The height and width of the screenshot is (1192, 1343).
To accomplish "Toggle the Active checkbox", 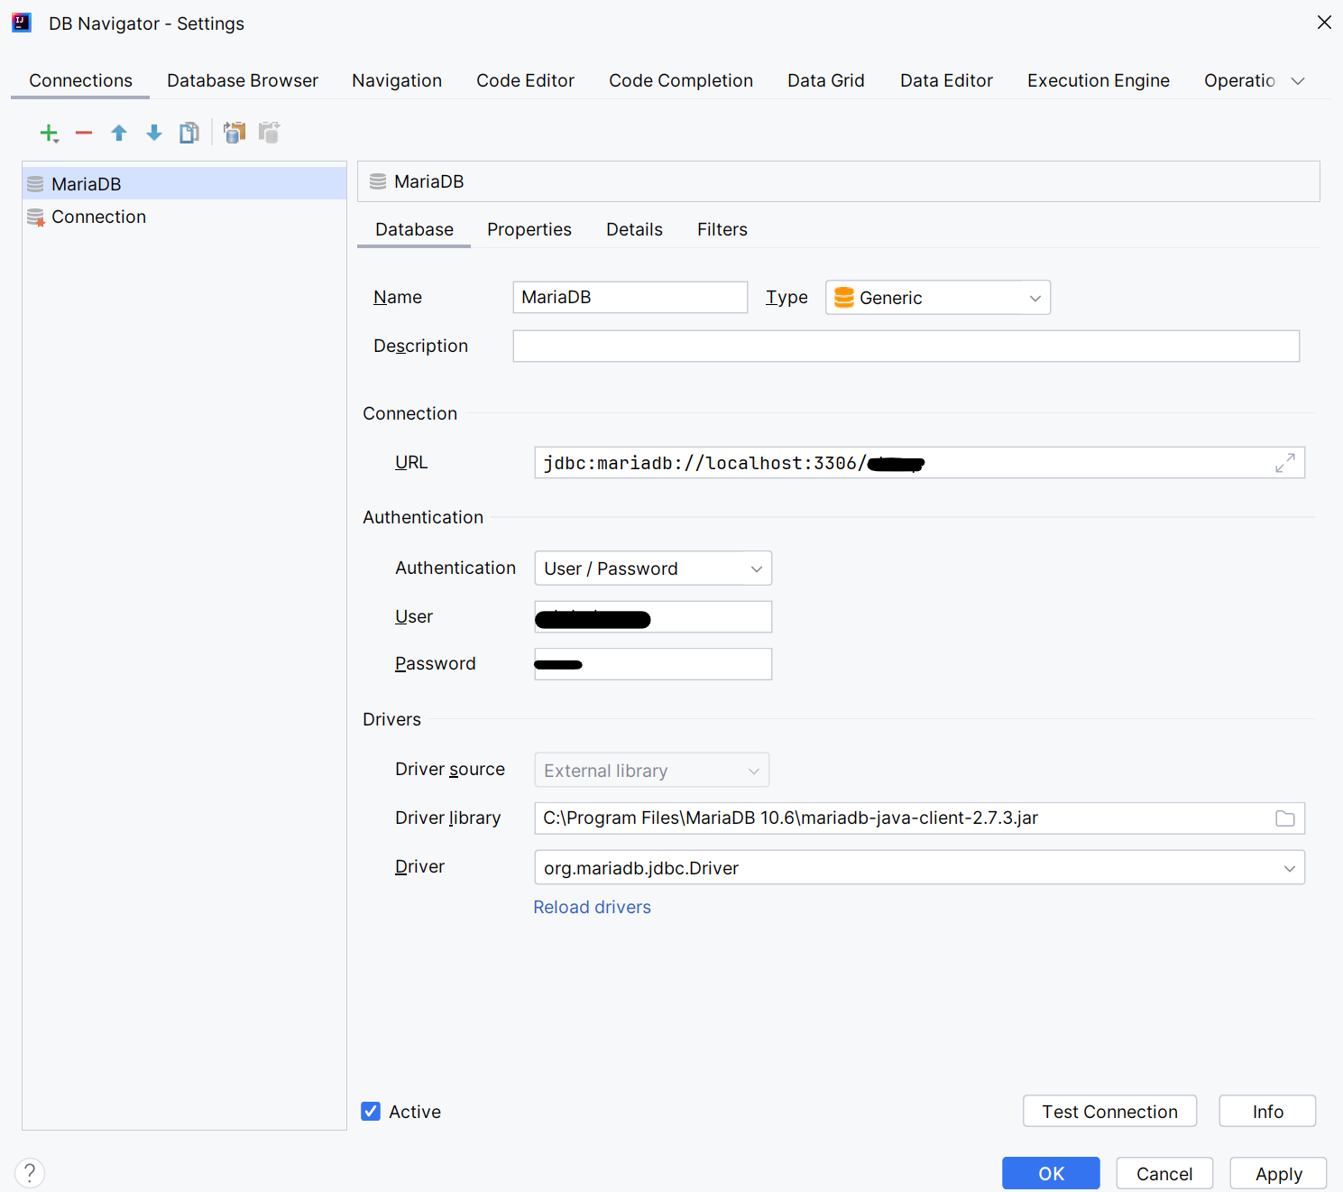I will pyautogui.click(x=371, y=1111).
